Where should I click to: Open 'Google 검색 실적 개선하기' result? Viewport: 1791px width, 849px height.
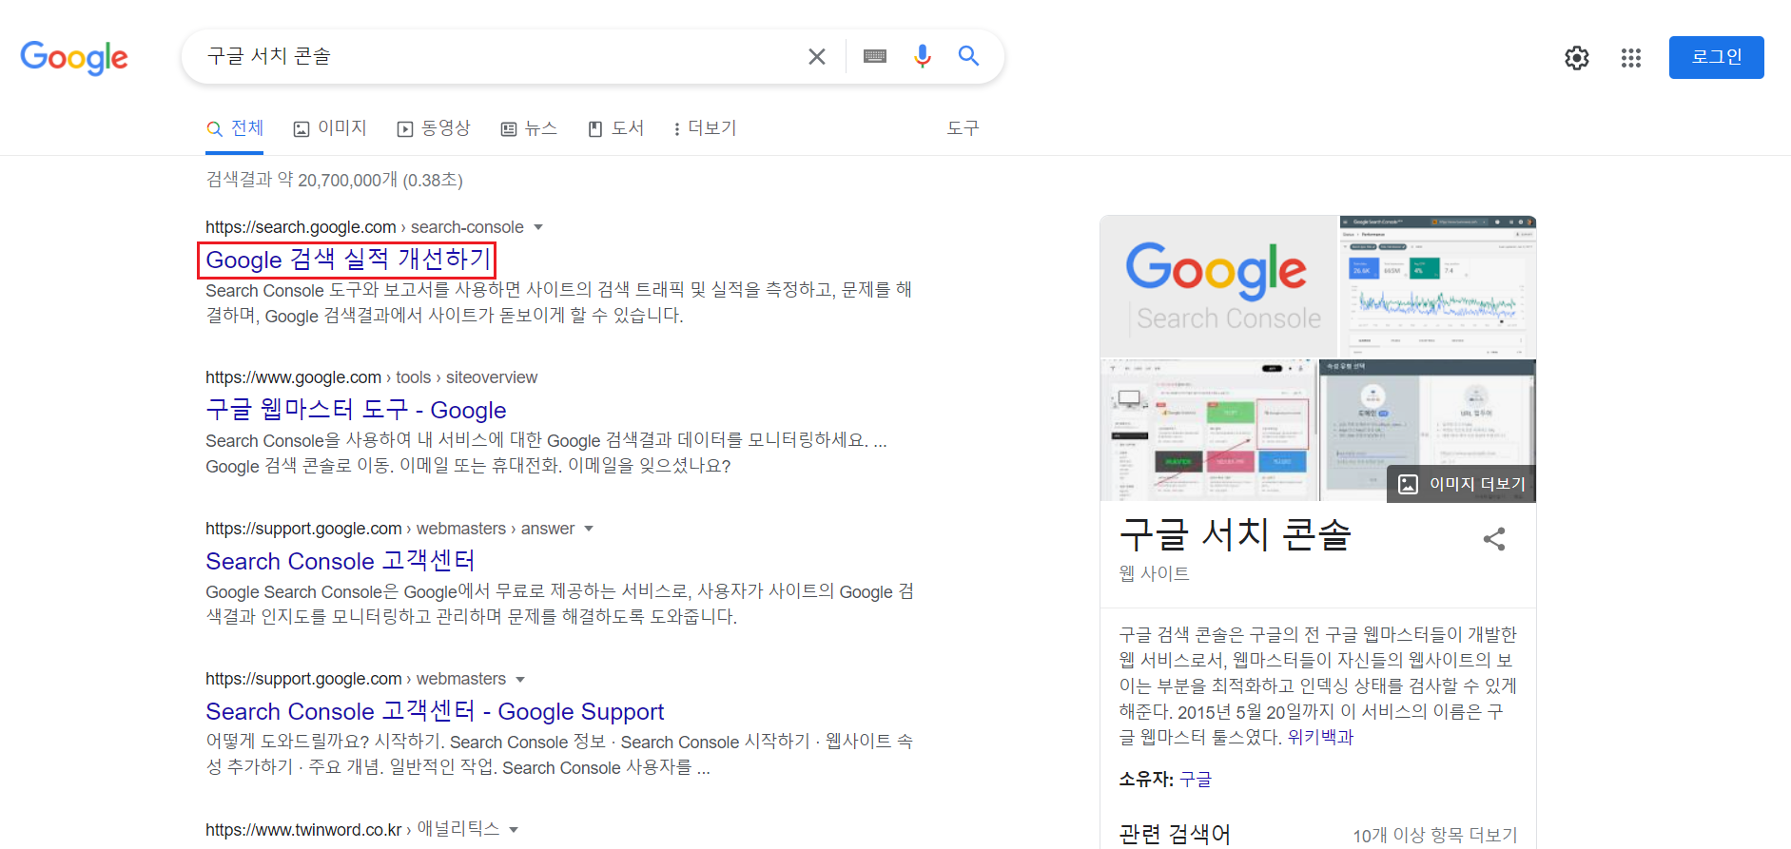point(347,260)
